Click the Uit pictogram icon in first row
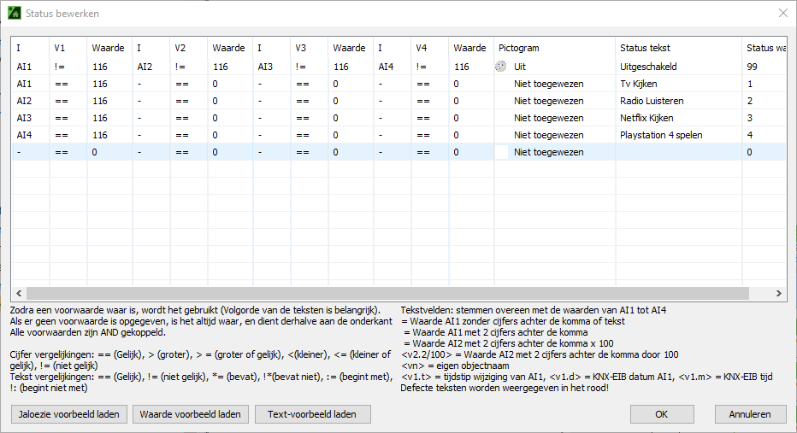This screenshot has height=433, width=797. pos(500,67)
